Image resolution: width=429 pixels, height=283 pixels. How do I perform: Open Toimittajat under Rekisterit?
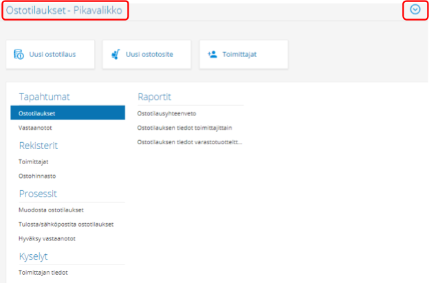coord(34,161)
